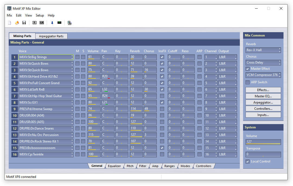Click the System Volume slider
Viewport: 293px width, 186px height.
click(x=263, y=142)
